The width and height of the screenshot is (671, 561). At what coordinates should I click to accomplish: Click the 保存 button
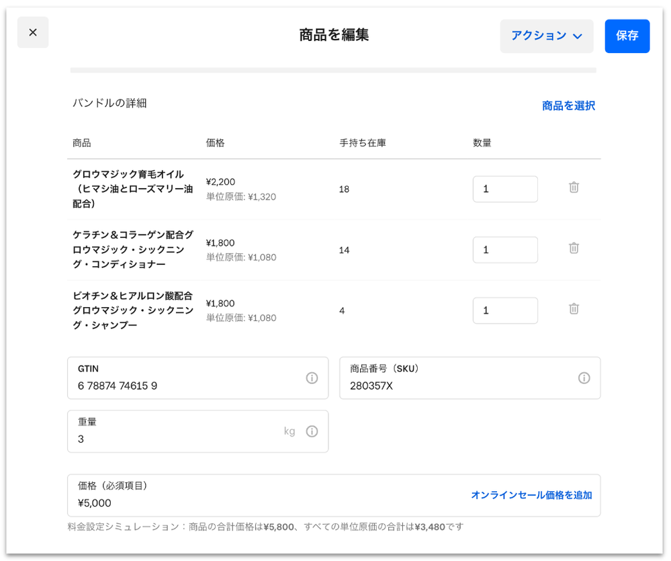pos(627,36)
